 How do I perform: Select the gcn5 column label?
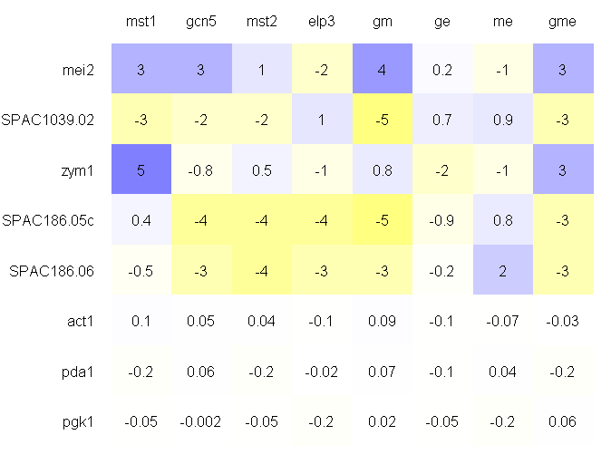point(201,21)
